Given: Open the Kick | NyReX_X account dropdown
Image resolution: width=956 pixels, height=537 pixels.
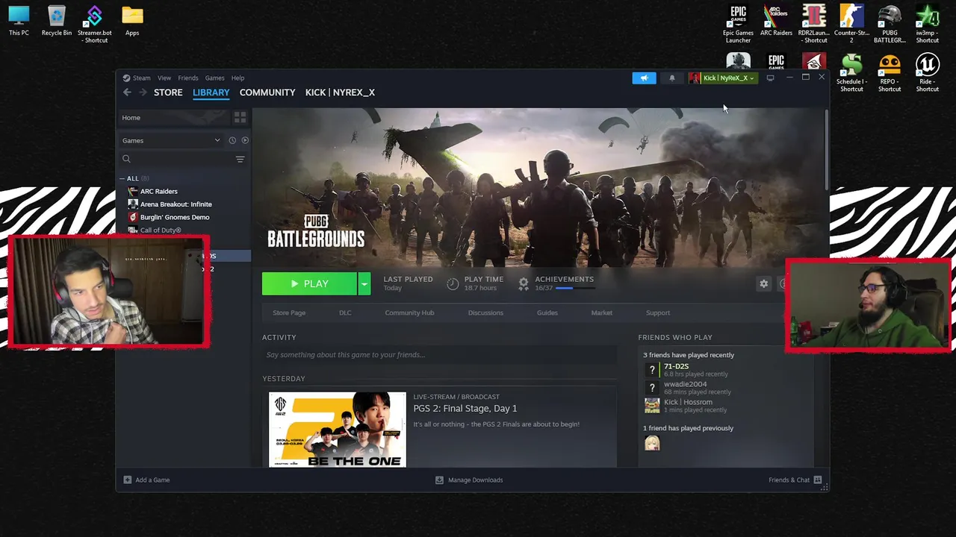Looking at the screenshot, I should click(x=722, y=78).
